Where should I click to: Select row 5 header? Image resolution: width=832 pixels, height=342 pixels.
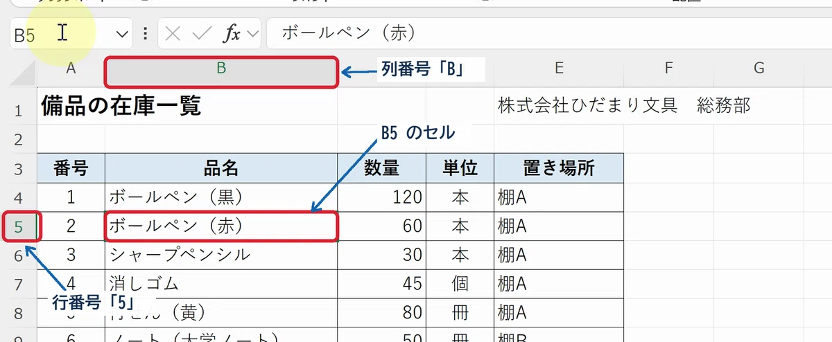point(19,226)
